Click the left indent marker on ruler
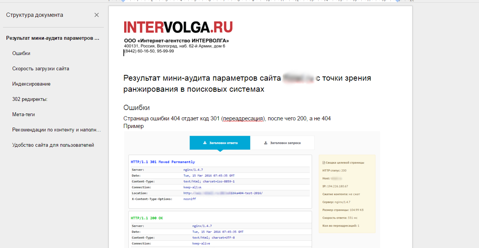The width and height of the screenshot is (479, 248). click(123, 1)
